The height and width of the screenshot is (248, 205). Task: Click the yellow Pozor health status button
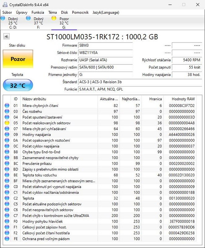click(18, 59)
